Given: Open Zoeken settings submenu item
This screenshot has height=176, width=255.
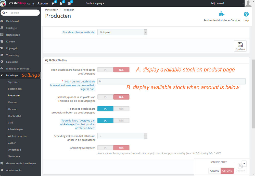Looking at the screenshot, I should point(12,143).
